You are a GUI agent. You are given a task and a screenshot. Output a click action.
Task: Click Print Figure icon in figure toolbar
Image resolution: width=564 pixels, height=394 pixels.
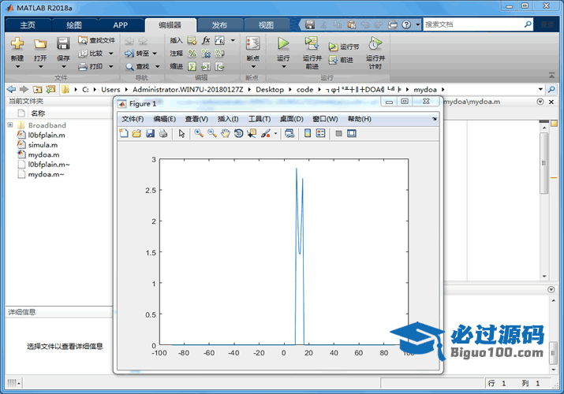click(163, 134)
